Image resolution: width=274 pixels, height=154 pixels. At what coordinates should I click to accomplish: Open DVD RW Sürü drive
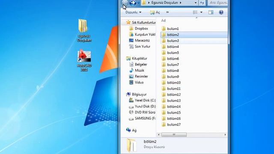[142, 112]
